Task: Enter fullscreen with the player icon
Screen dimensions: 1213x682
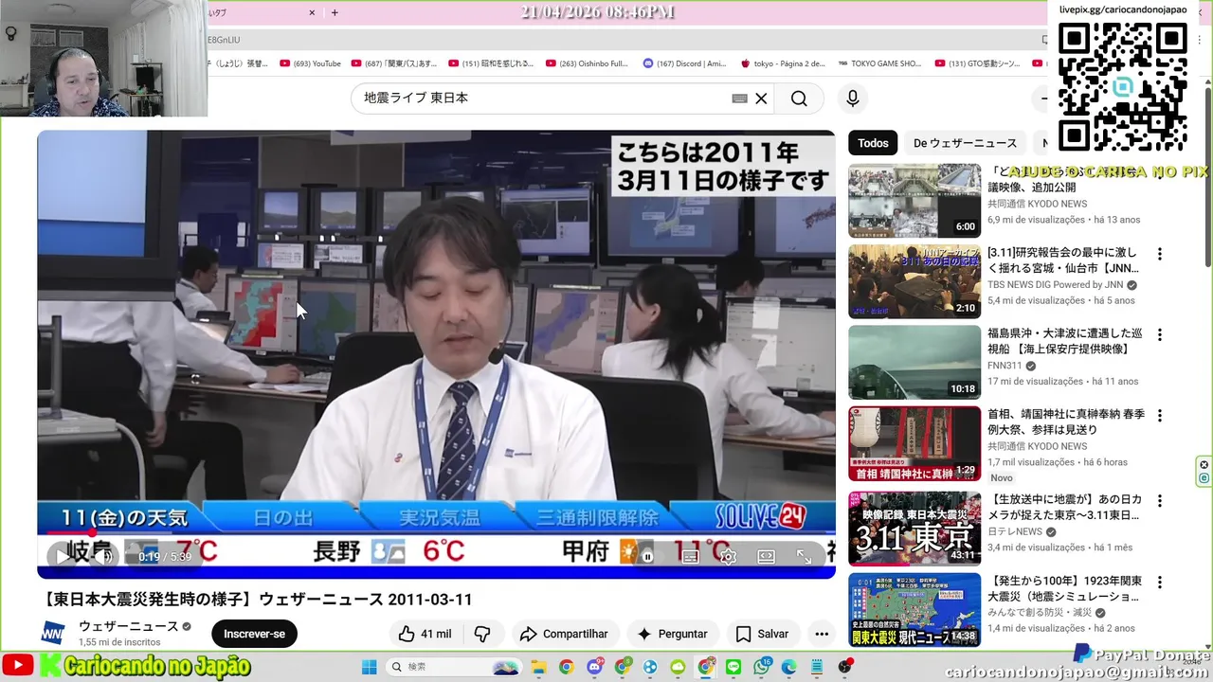Action: coord(804,557)
